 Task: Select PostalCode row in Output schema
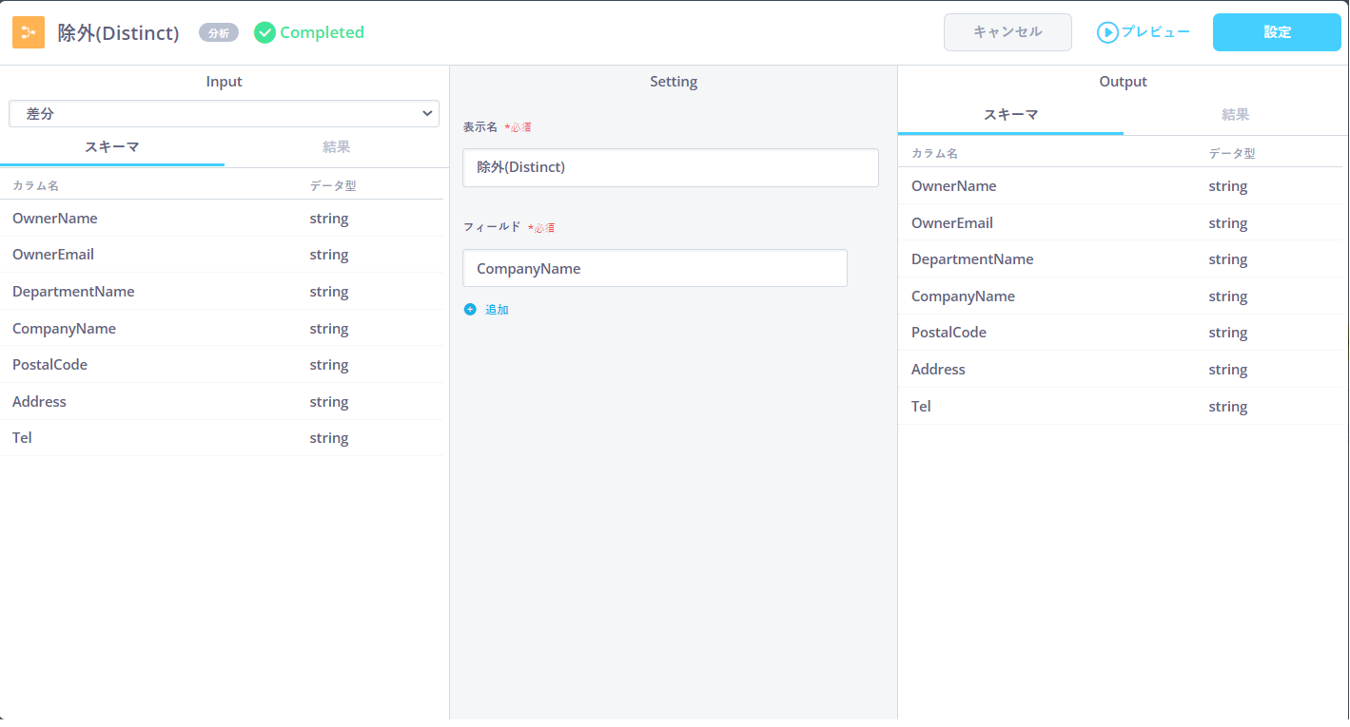1120,333
